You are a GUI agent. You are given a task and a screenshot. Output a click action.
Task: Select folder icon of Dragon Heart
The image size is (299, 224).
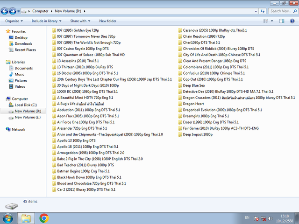tap(180, 104)
